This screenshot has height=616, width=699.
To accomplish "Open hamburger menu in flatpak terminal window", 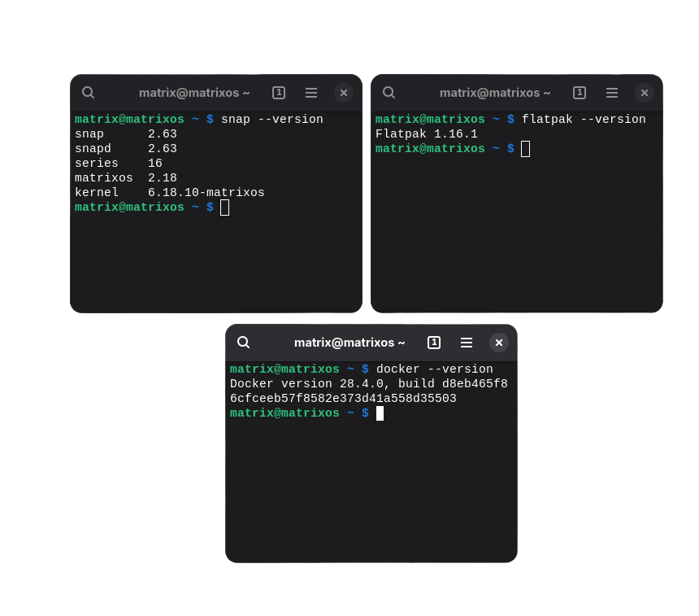I will coord(612,93).
